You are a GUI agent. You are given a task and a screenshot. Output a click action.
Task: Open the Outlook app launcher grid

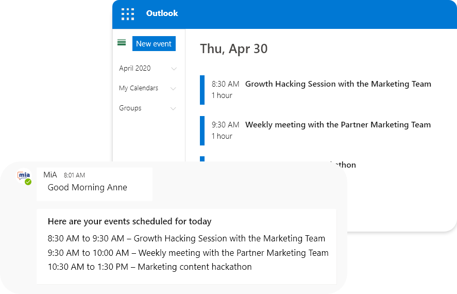tap(128, 14)
